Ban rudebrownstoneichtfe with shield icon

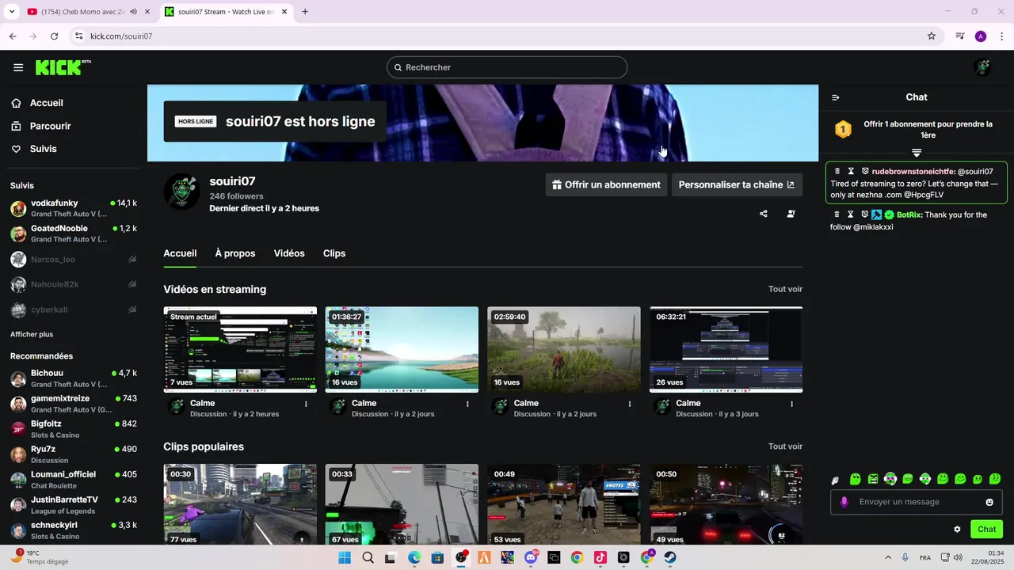[x=865, y=171]
